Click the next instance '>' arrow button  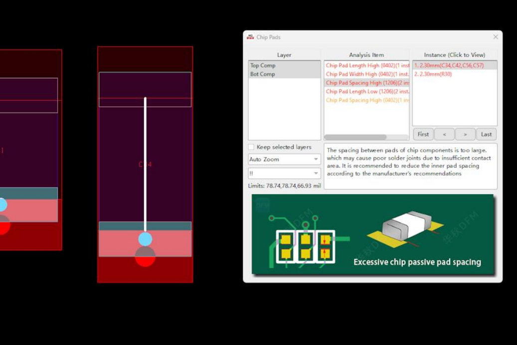[465, 134]
